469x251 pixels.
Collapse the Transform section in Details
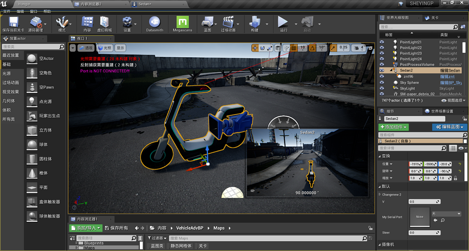379,156
